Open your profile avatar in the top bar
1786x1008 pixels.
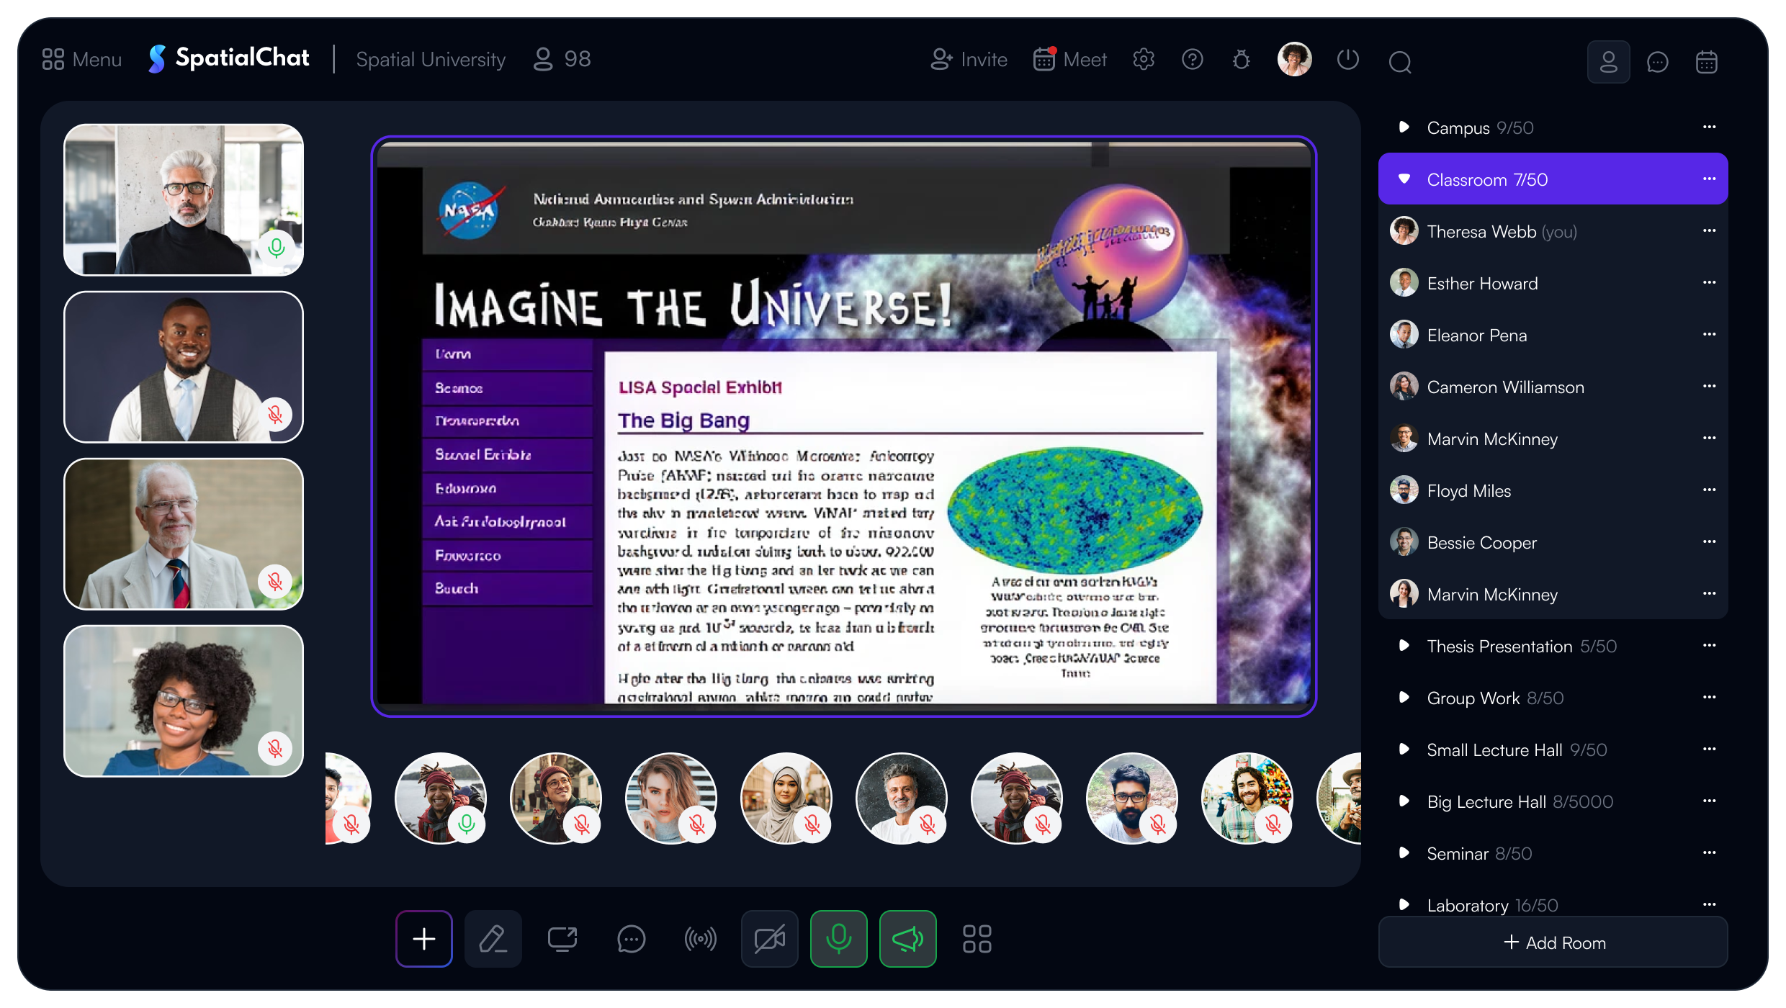click(x=1294, y=59)
